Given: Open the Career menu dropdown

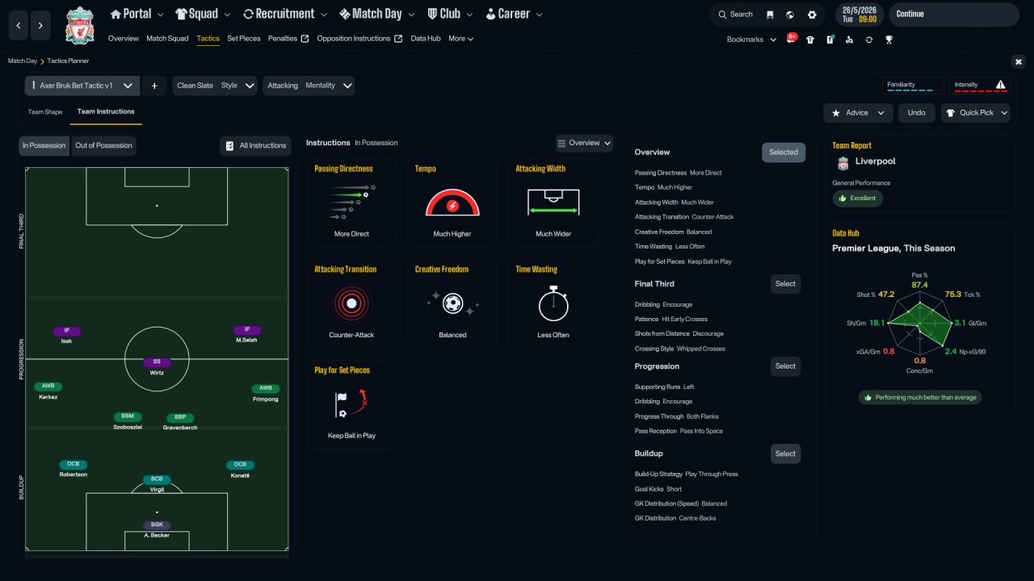Looking at the screenshot, I should pos(515,14).
